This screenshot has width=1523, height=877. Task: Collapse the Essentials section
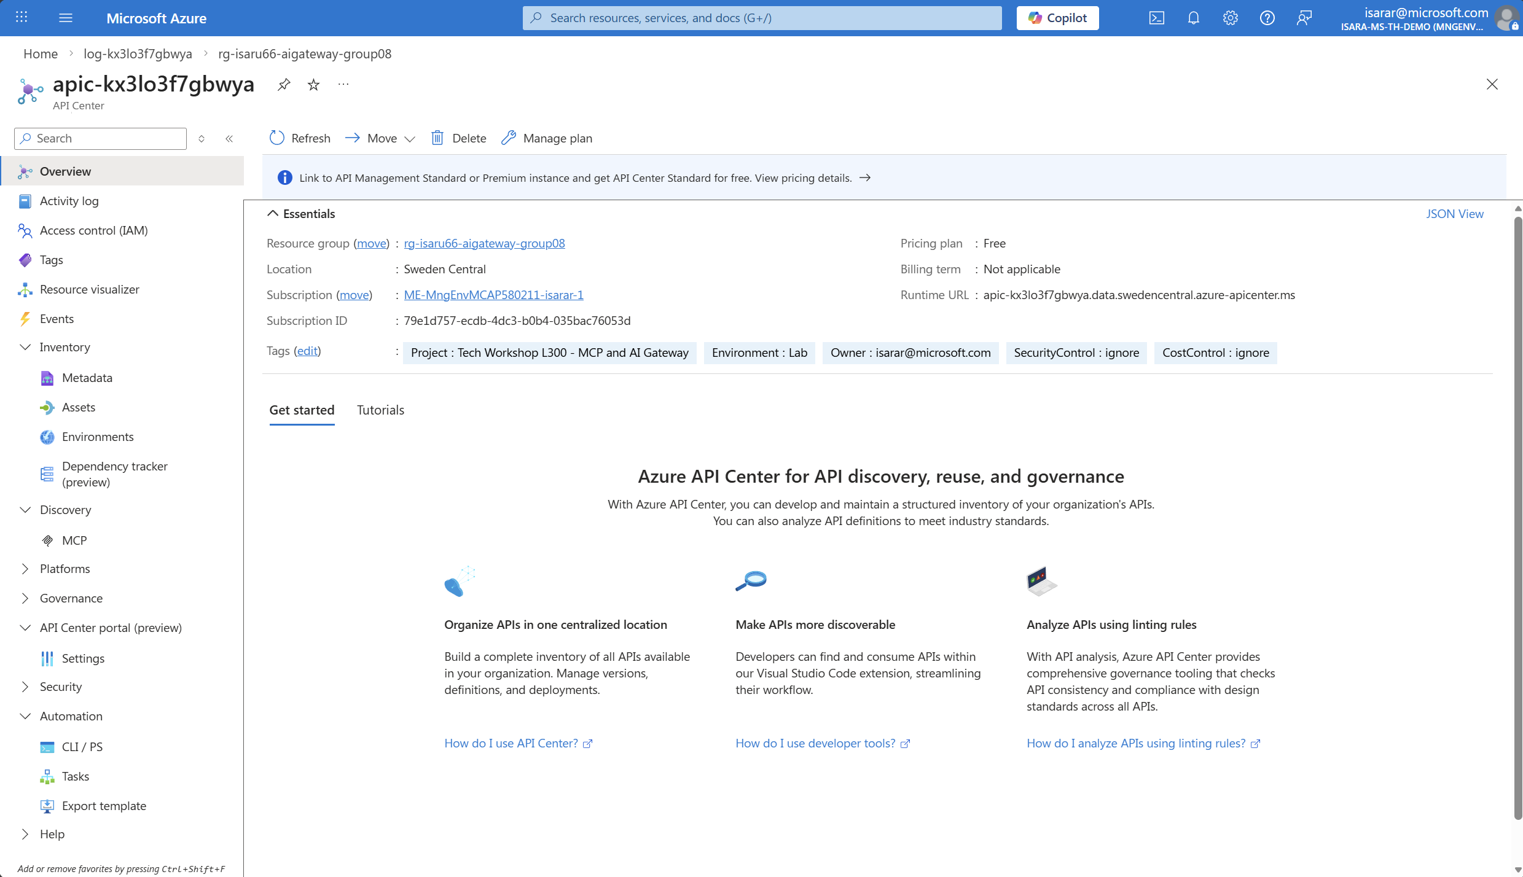[301, 214]
